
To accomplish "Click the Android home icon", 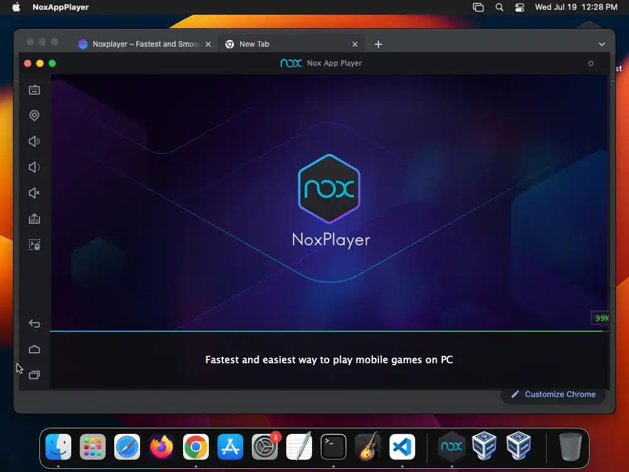I will click(x=34, y=349).
